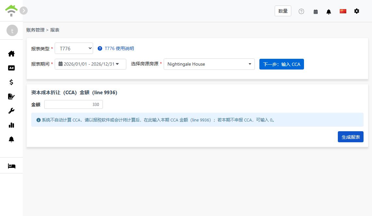This screenshot has height=216, width=372.
Task: Open the Nightingale House property dropdown
Action: pos(209,64)
